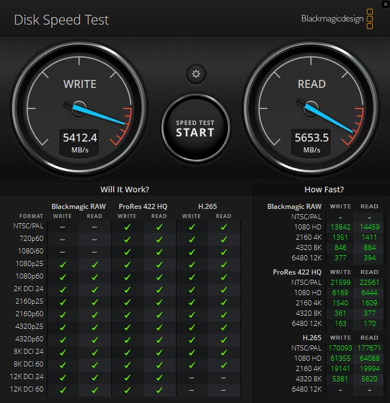Click ProRes 422 HQ write checkmark for 2160p60

click(127, 315)
